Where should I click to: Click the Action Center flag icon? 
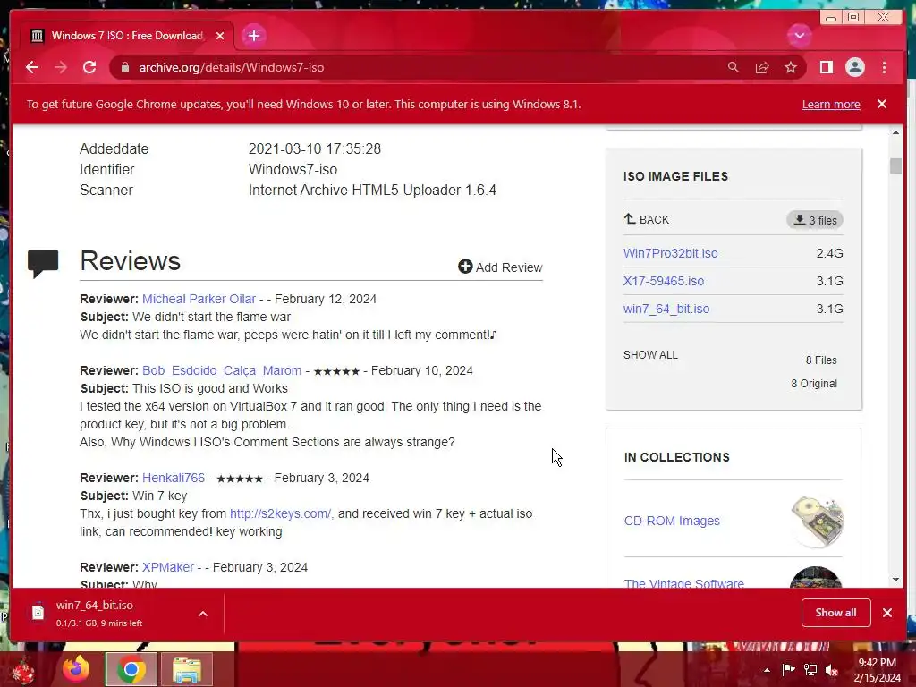click(x=788, y=669)
